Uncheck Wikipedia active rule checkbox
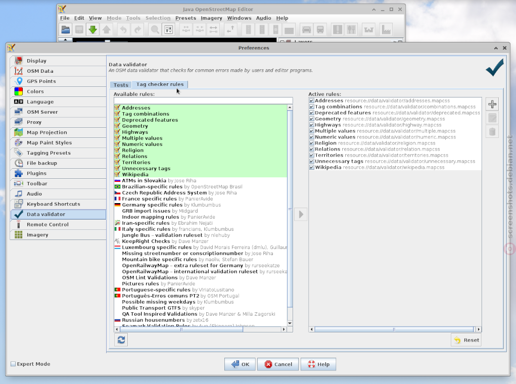The image size is (516, 384). [312, 167]
